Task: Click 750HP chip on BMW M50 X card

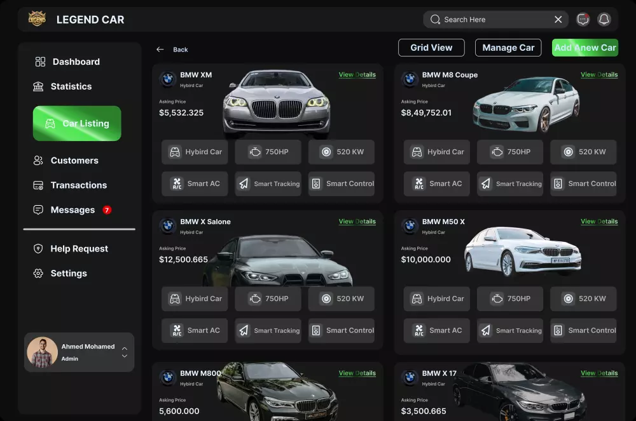Action: tap(510, 298)
